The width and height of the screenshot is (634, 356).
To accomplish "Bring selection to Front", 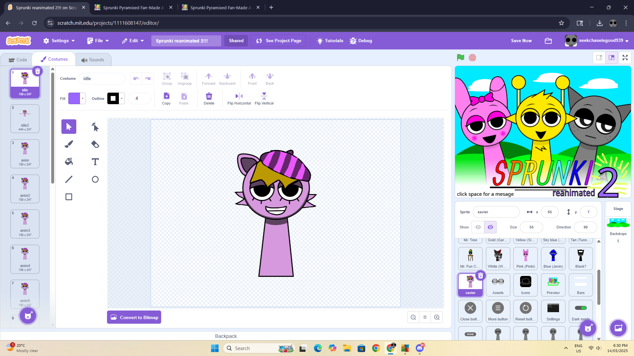I will click(x=252, y=79).
